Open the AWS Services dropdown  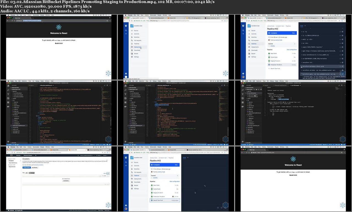(19, 155)
